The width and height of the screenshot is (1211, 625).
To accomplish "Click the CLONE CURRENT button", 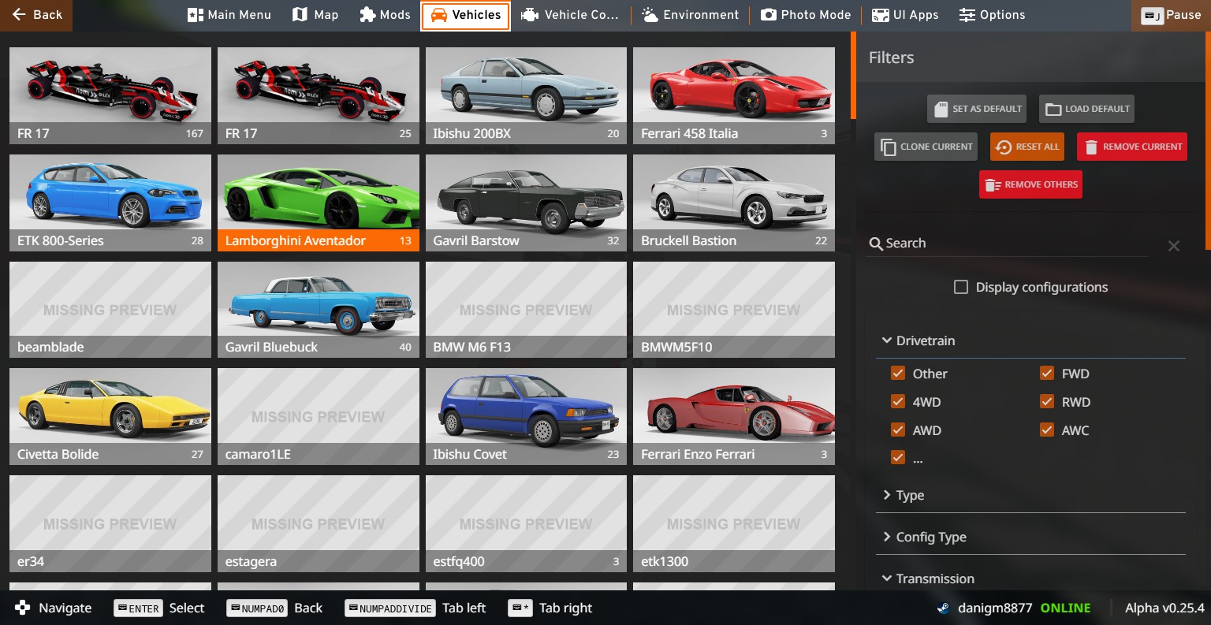I will [926, 147].
